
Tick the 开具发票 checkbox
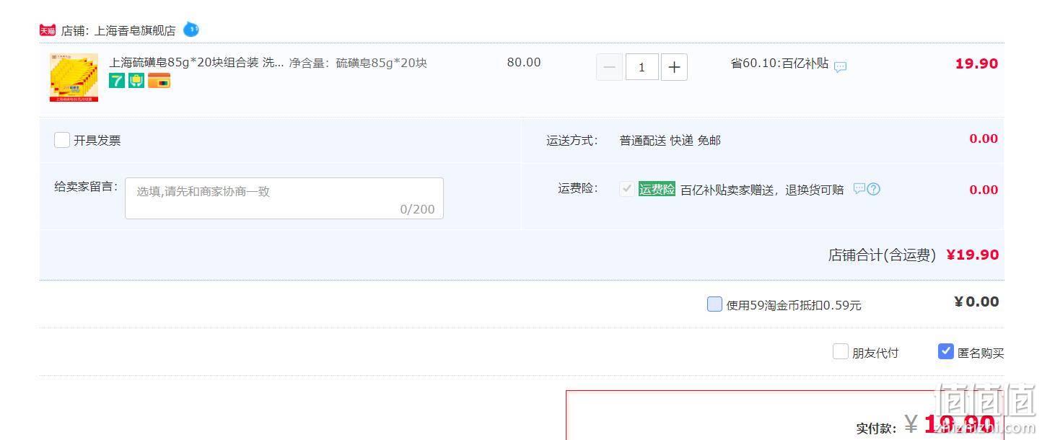(62, 140)
